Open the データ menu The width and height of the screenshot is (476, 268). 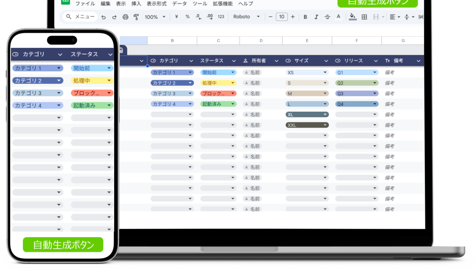click(180, 4)
